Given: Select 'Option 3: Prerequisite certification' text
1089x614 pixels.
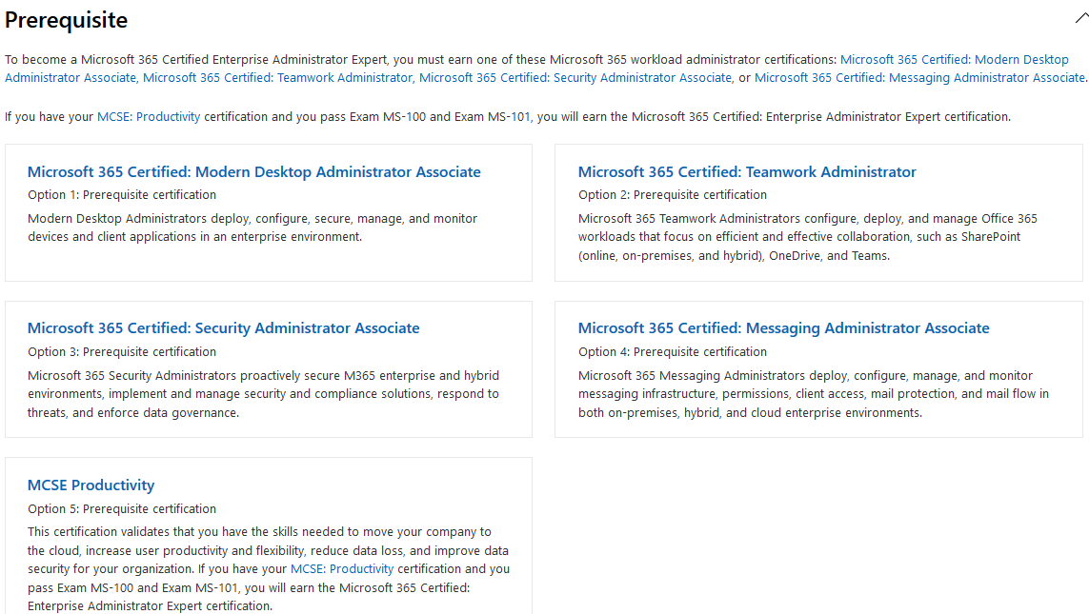Looking at the screenshot, I should [122, 352].
